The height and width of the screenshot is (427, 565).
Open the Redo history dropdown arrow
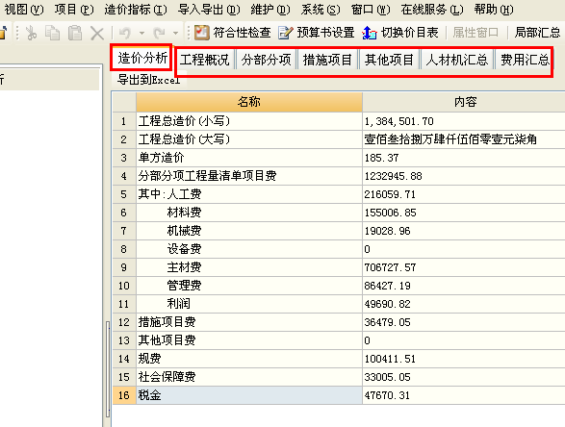pos(175,34)
